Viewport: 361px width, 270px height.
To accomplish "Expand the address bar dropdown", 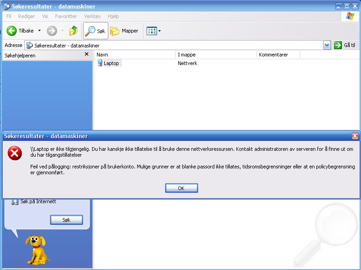I will (x=327, y=45).
